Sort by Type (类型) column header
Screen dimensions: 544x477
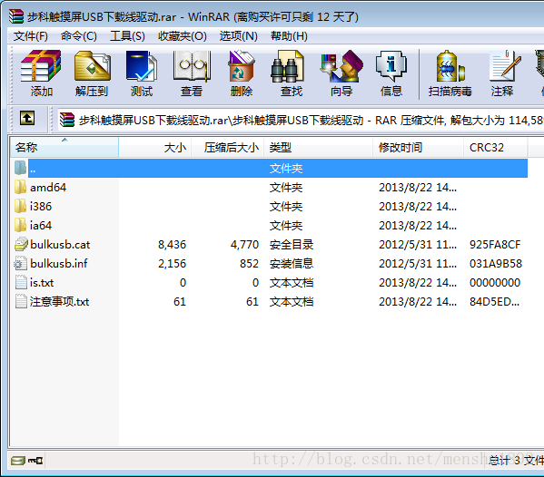click(319, 147)
